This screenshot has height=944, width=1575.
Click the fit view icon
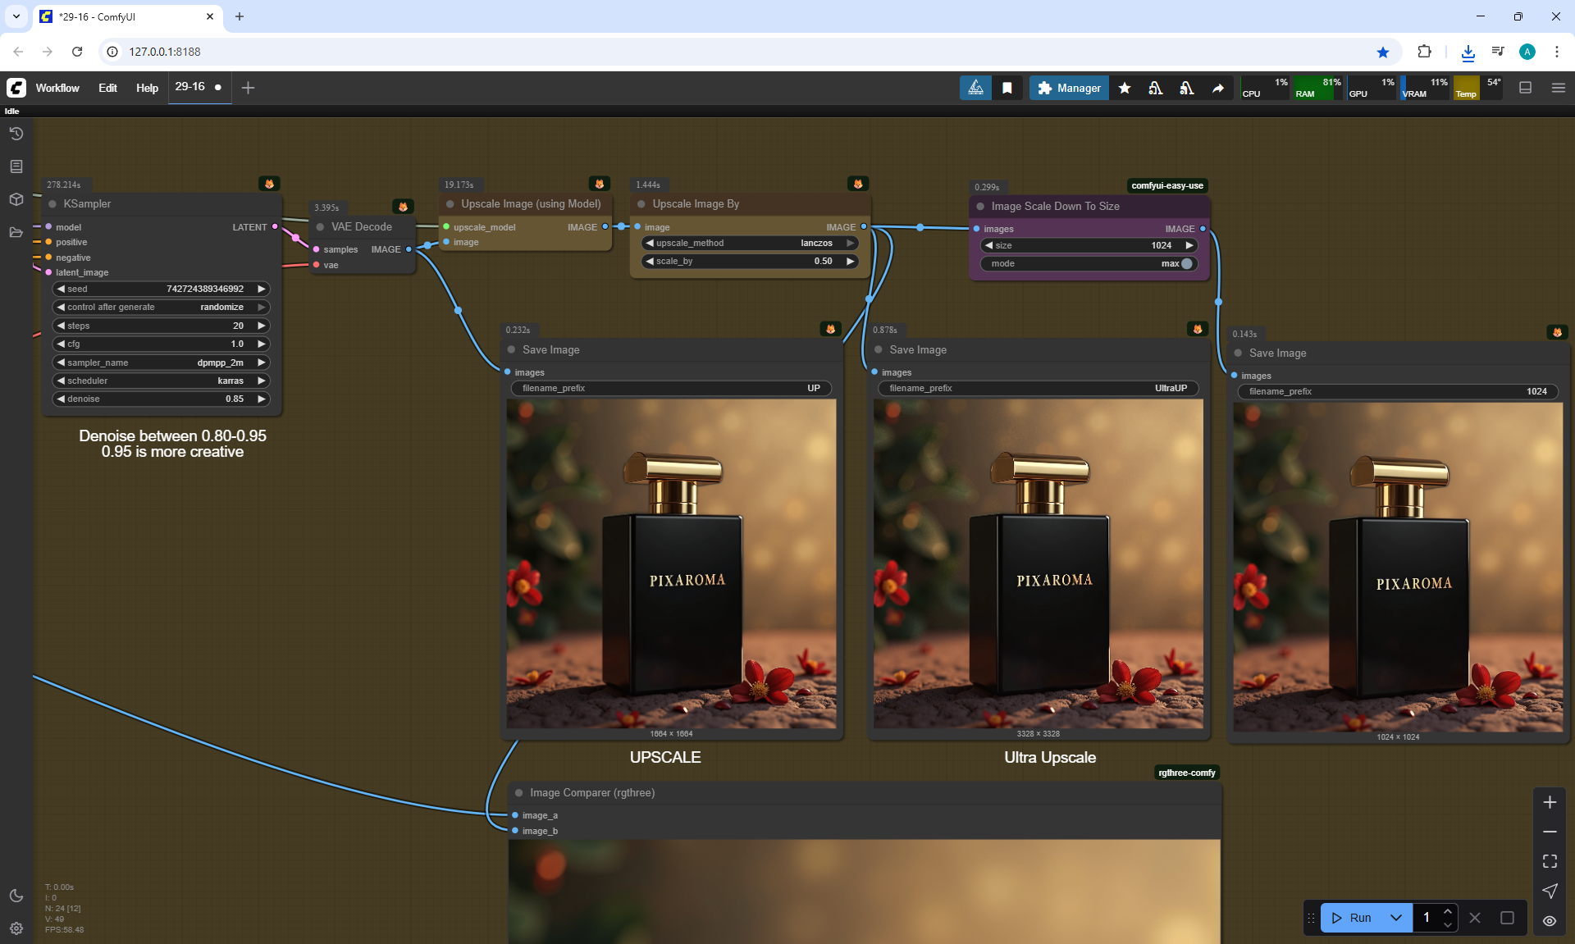1550,861
